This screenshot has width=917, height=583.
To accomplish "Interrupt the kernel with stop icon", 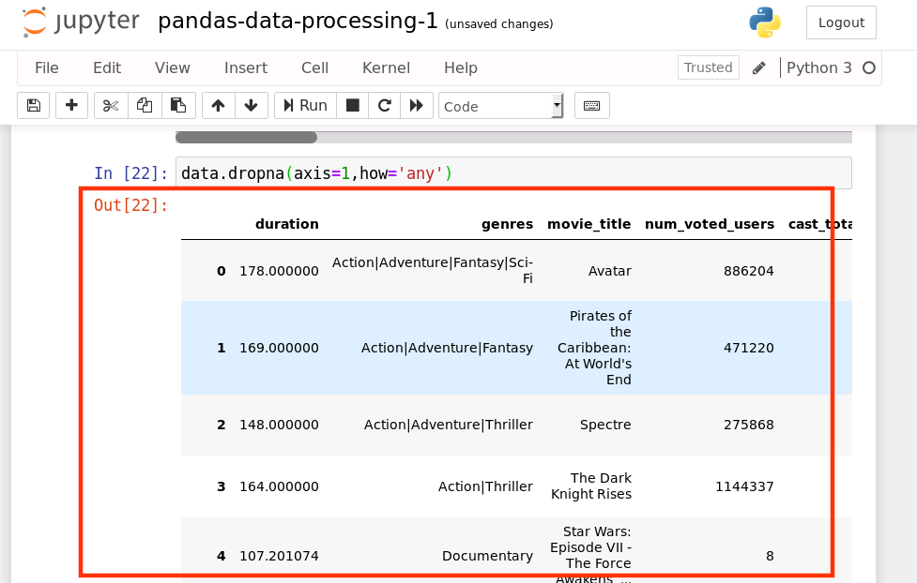I will tap(352, 105).
